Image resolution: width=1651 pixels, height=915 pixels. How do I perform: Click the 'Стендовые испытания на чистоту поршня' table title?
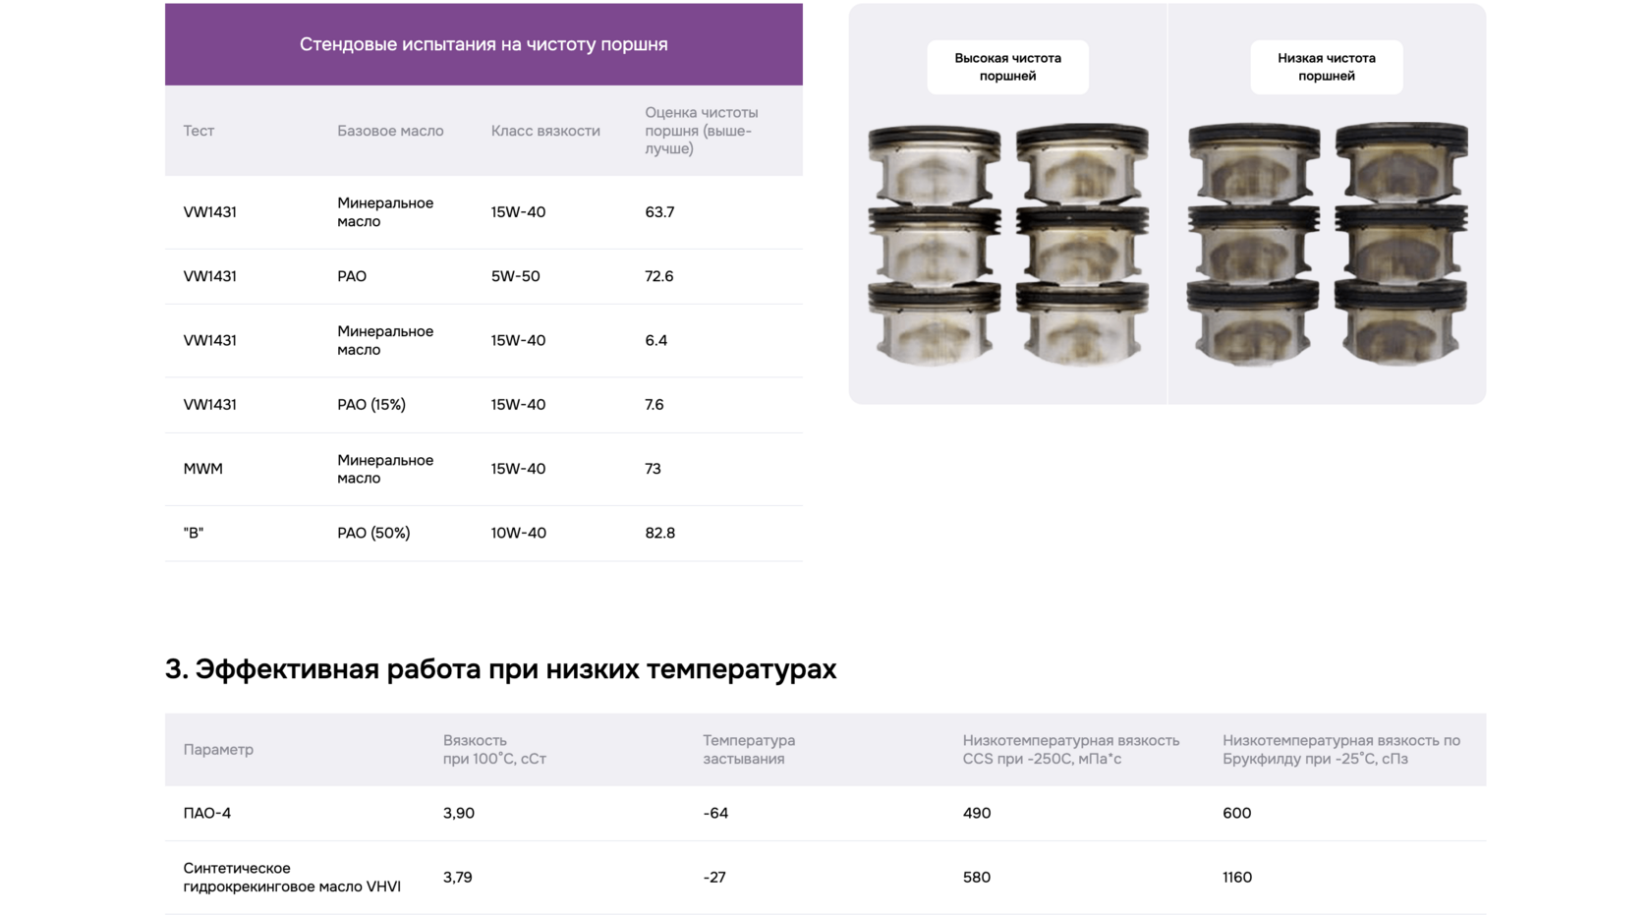[484, 44]
